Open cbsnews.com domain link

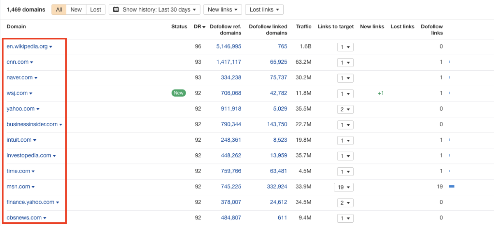point(24,218)
